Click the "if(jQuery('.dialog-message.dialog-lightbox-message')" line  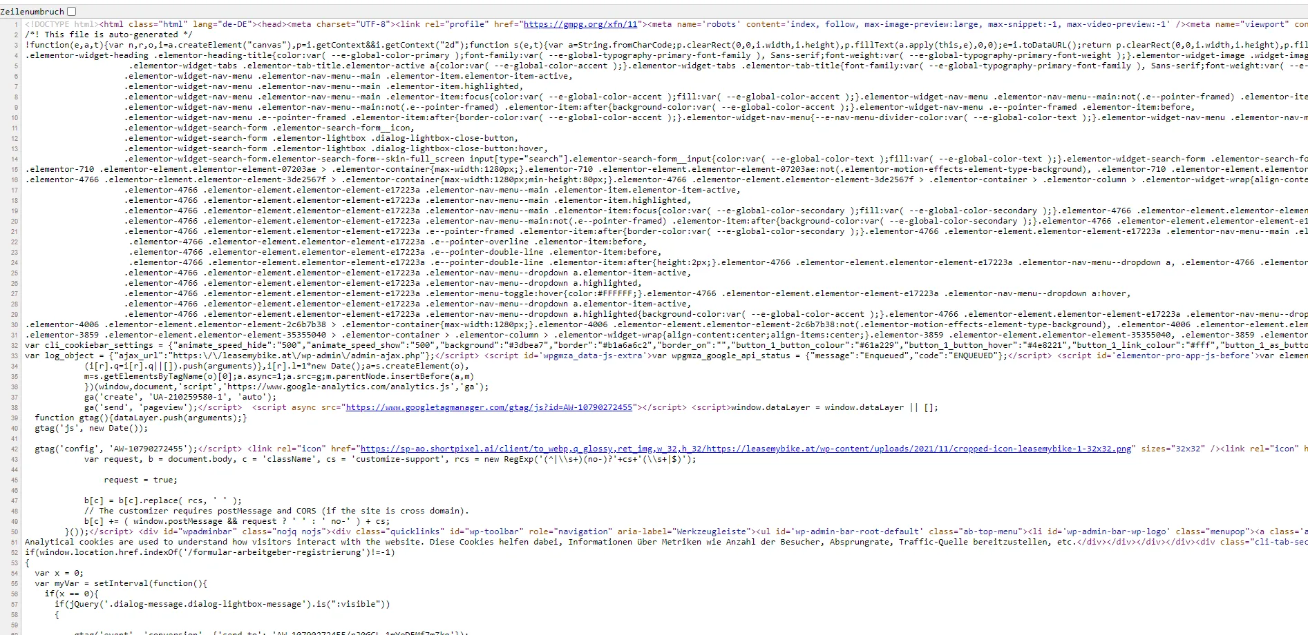click(222, 604)
